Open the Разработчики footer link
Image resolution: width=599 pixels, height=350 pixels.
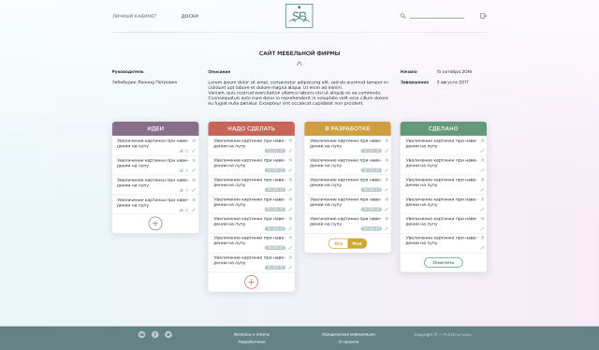pos(252,342)
